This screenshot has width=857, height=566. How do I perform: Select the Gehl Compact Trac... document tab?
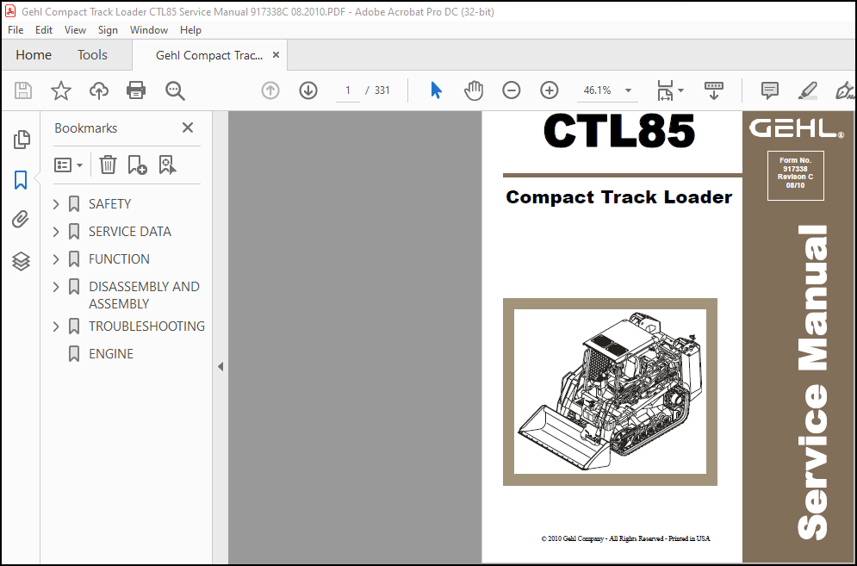208,55
